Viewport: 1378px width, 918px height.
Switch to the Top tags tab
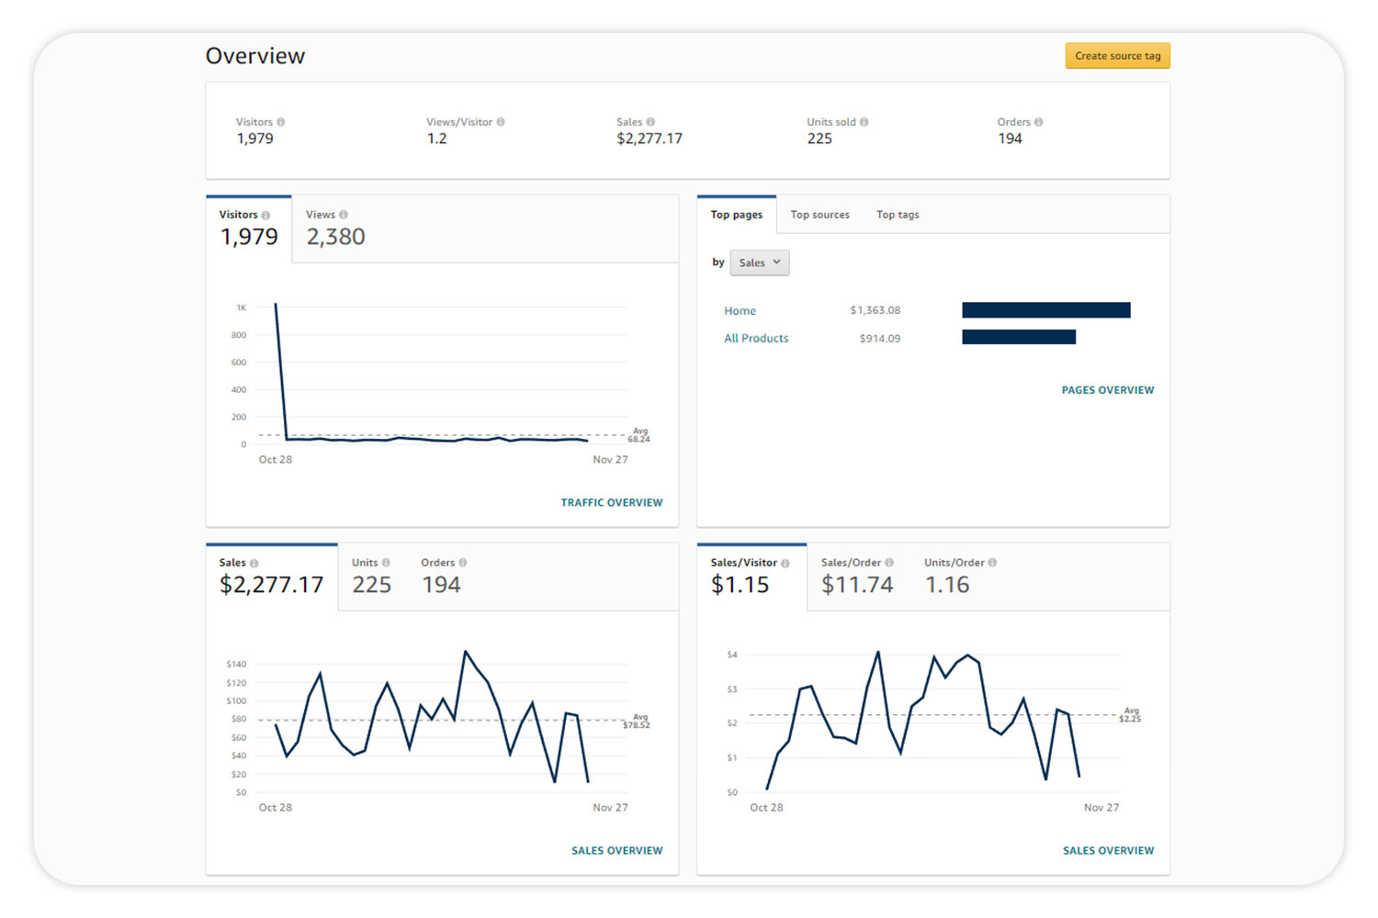(897, 215)
